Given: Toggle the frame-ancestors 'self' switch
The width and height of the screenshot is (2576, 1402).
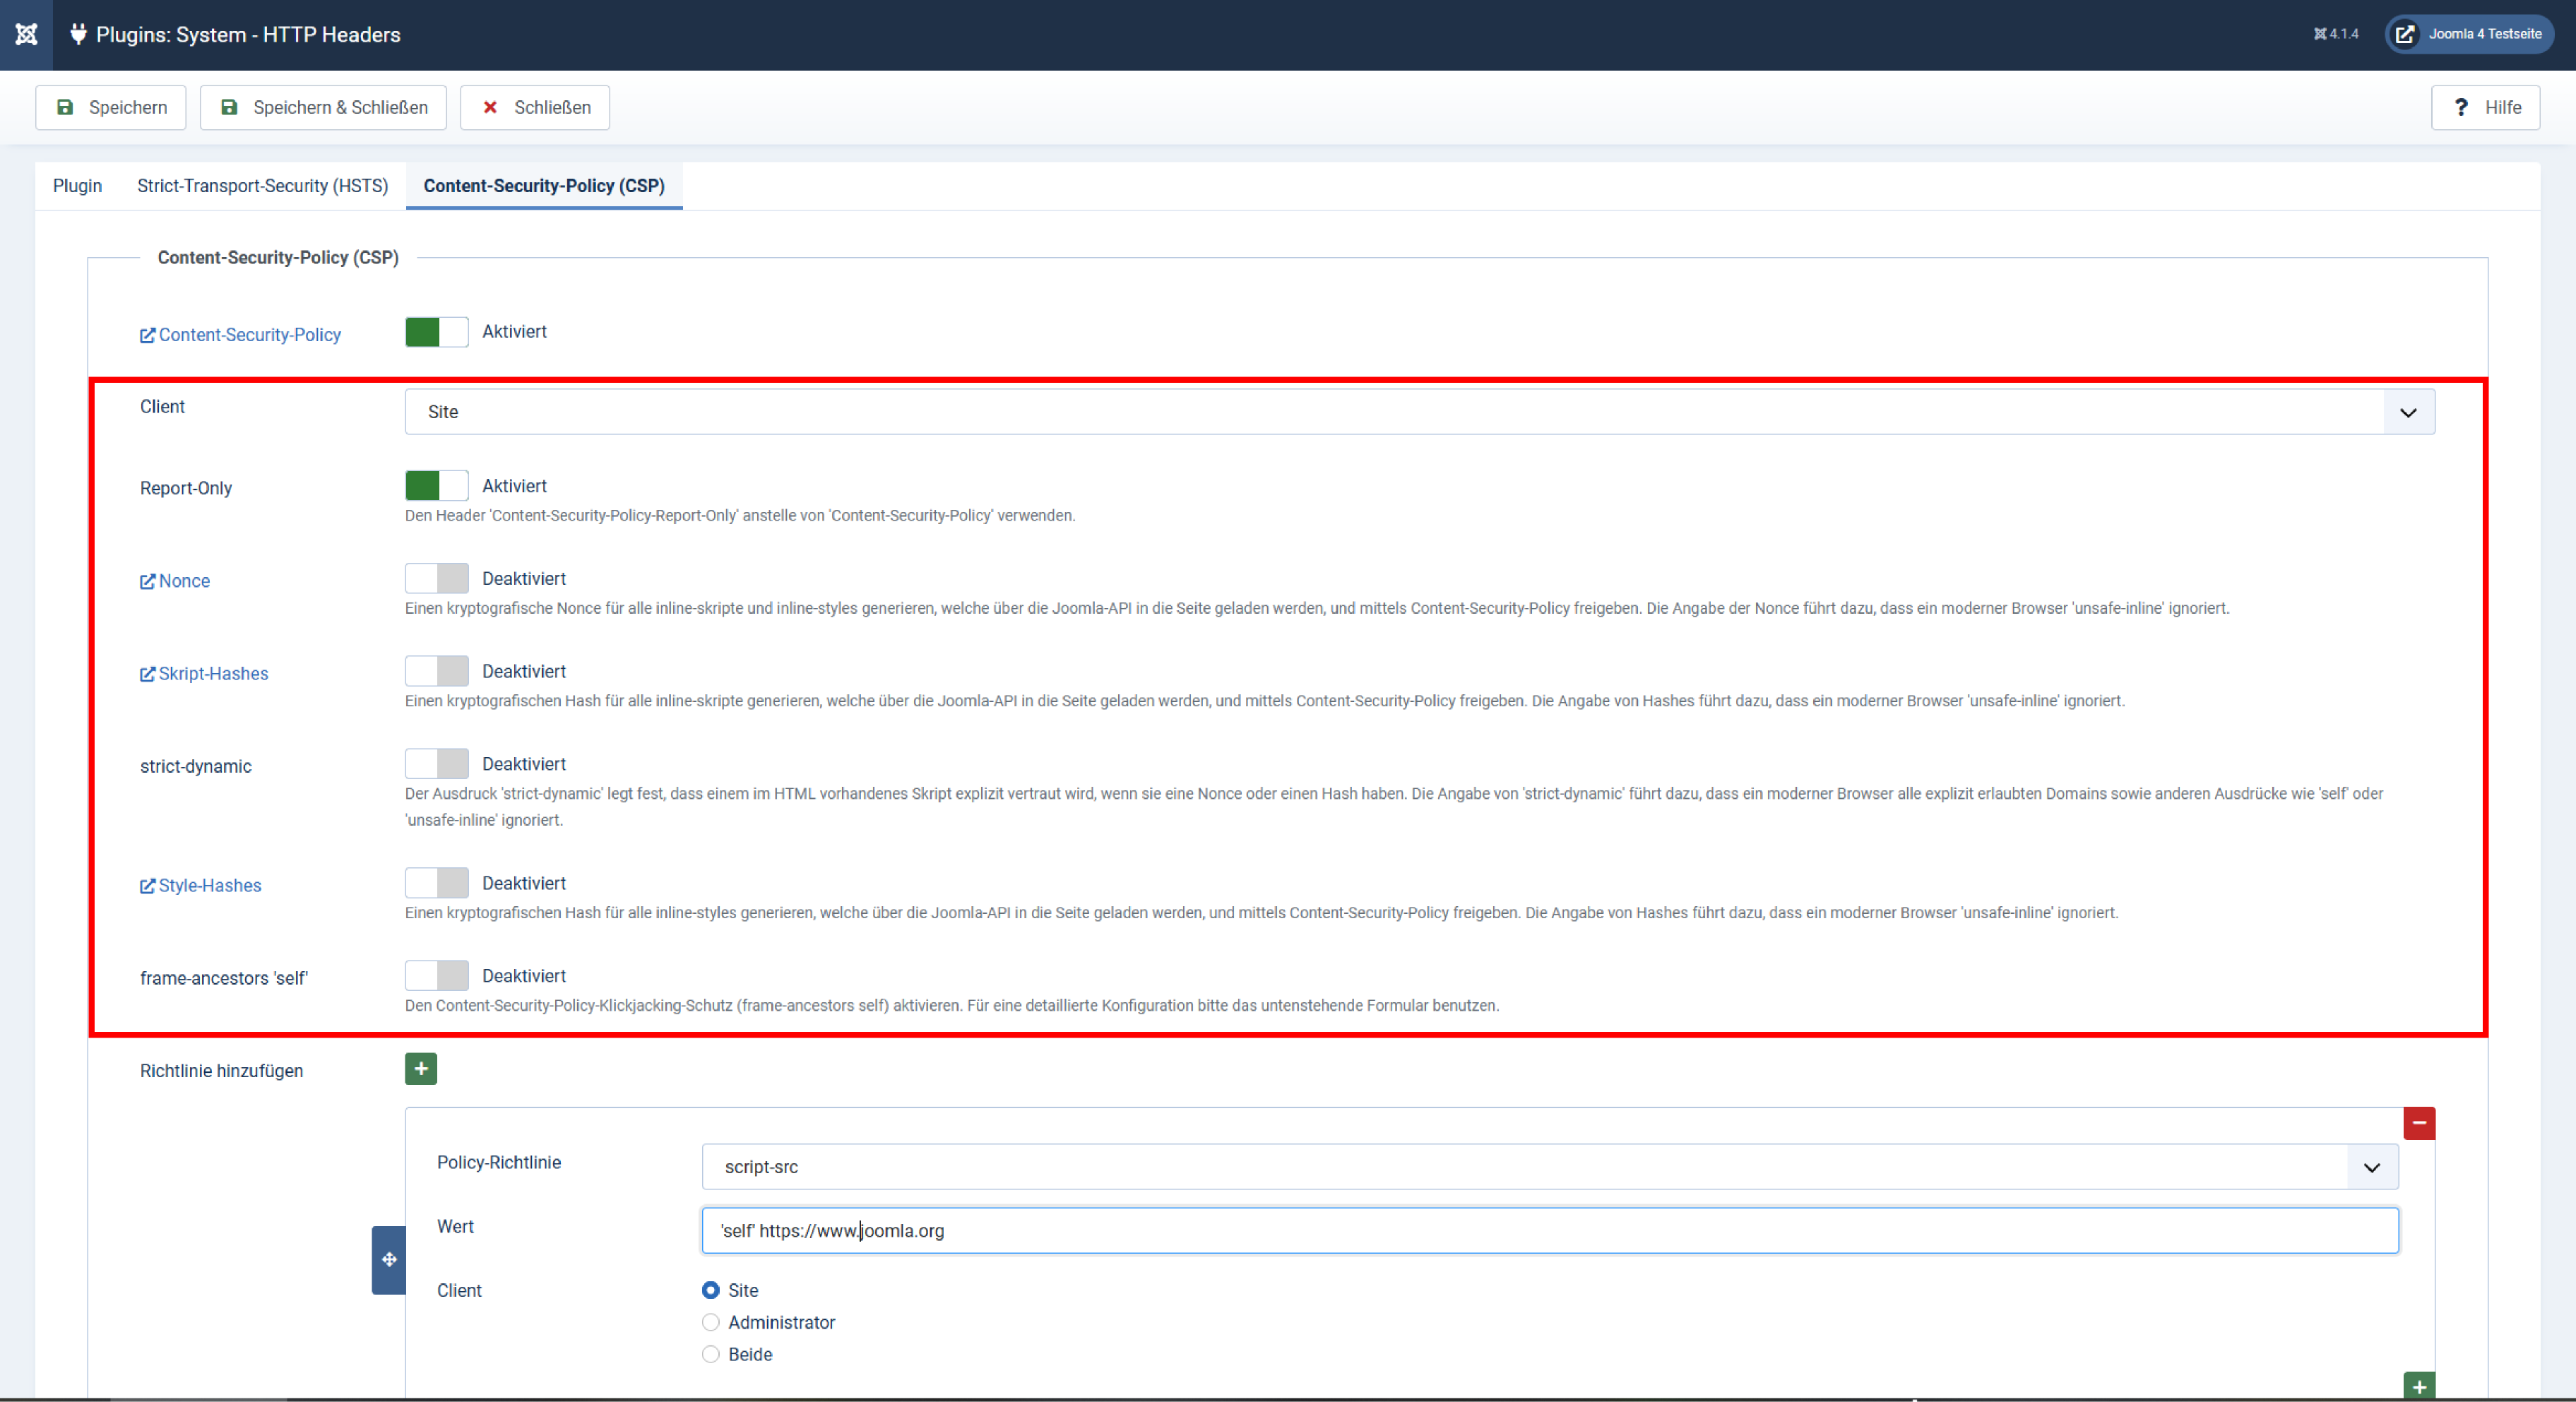Looking at the screenshot, I should [436, 976].
